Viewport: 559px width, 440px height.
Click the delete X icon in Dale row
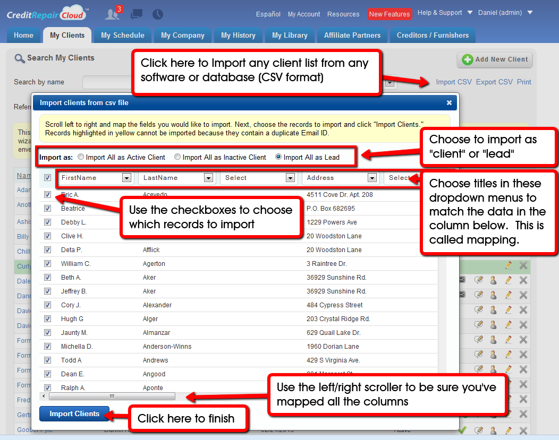tap(523, 280)
